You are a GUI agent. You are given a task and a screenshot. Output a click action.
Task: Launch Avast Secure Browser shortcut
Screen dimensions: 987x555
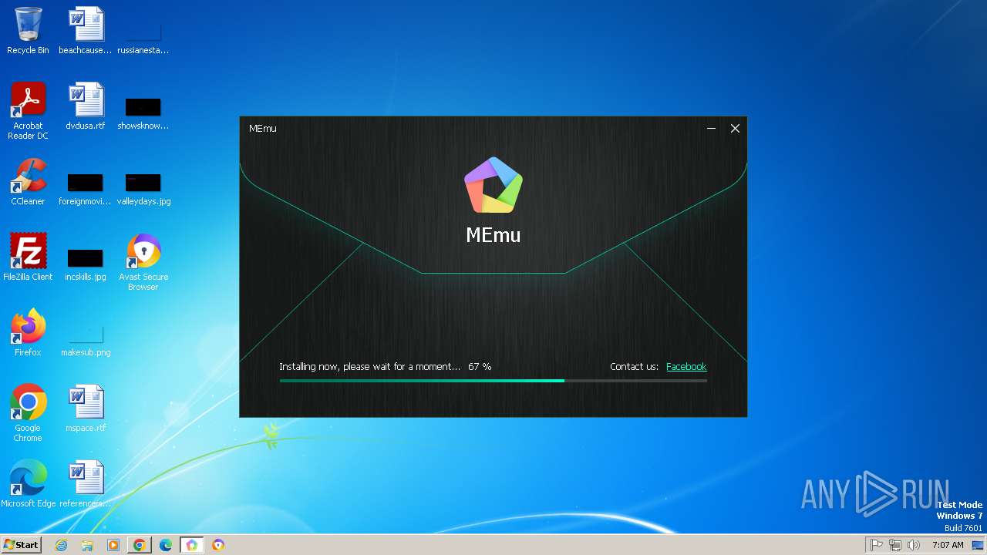coord(143,262)
